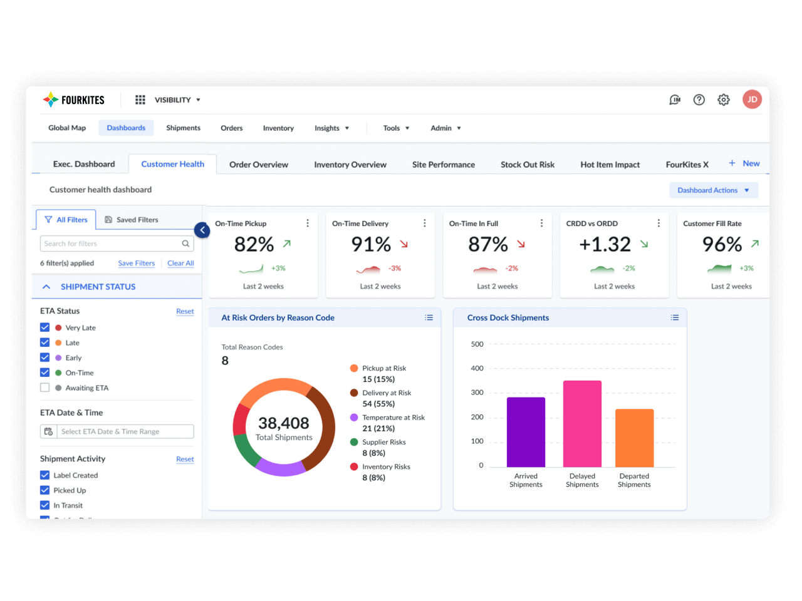Screen dimensions: 802x601
Task: Click On-Time Pickup upward trend arrow
Action: 287,244
